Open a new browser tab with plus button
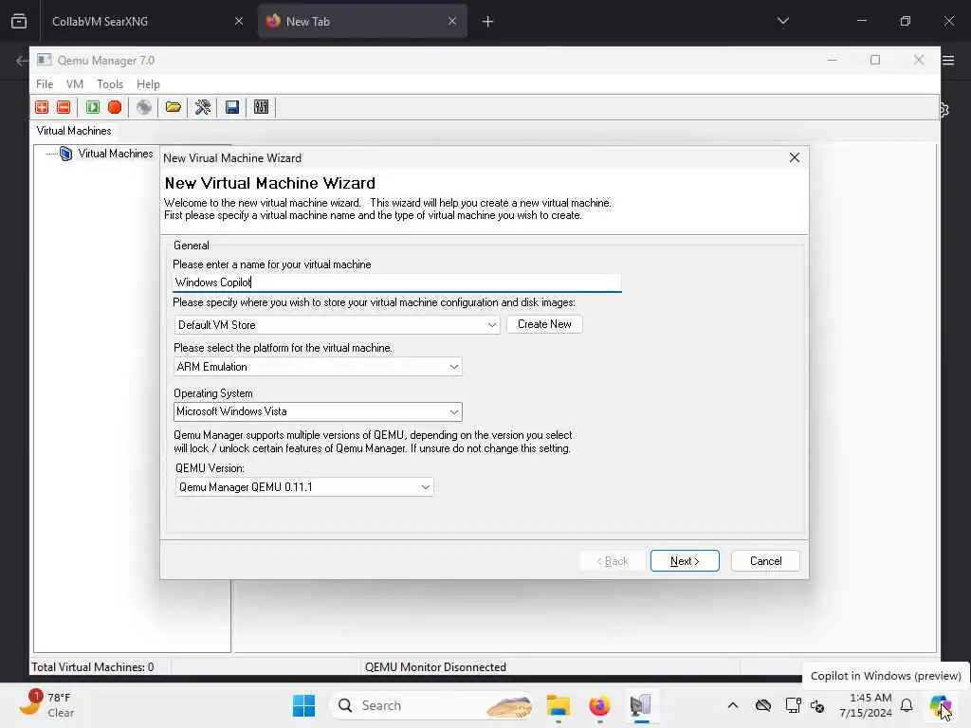Image resolution: width=971 pixels, height=728 pixels. (x=488, y=22)
